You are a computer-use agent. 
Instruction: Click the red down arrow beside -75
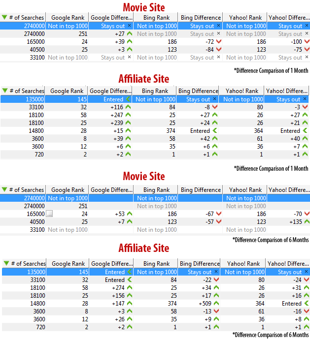tap(307, 49)
